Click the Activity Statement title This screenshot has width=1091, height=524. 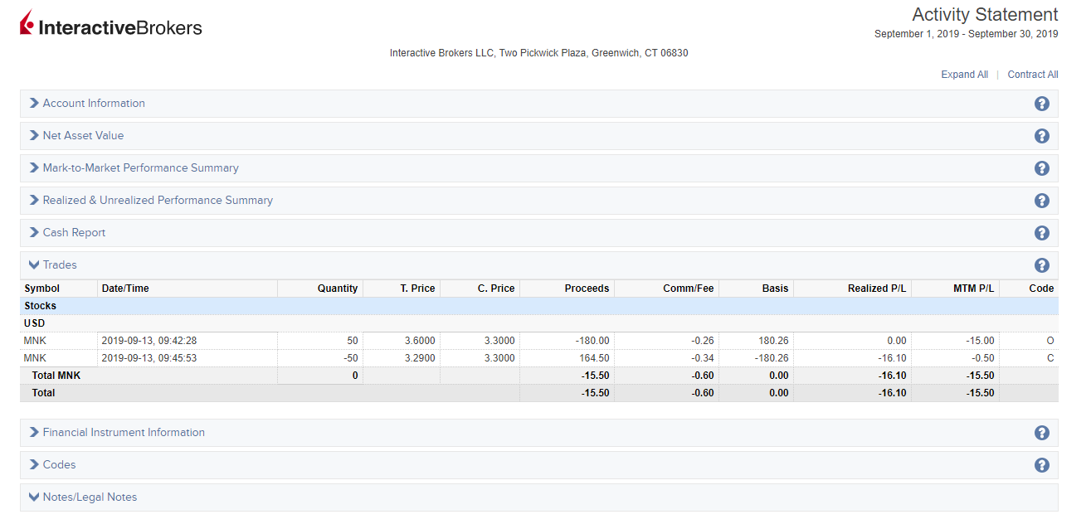coord(985,15)
